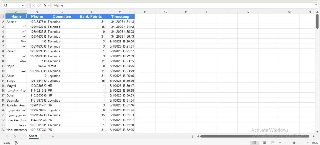This screenshot has height=145, width=320.
Task: Open dropdown arrow next to fx
Action: point(49,5)
